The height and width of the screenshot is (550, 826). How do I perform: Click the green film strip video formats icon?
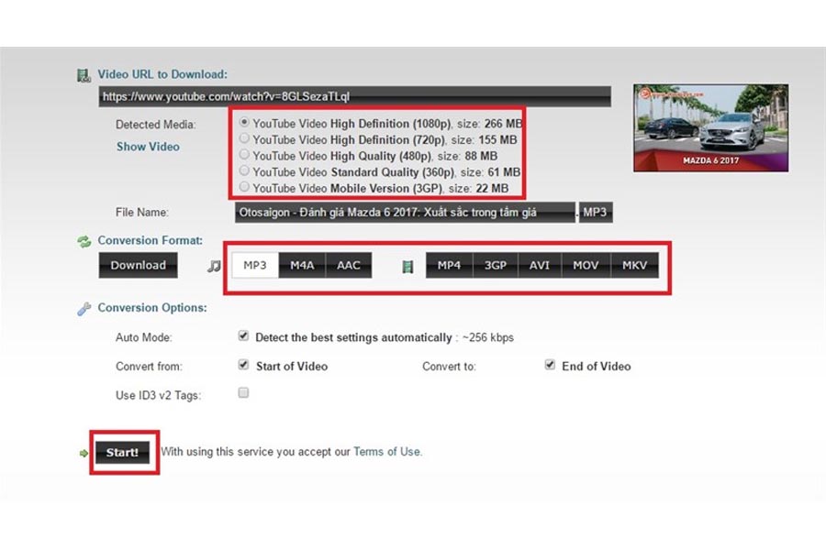tap(407, 267)
